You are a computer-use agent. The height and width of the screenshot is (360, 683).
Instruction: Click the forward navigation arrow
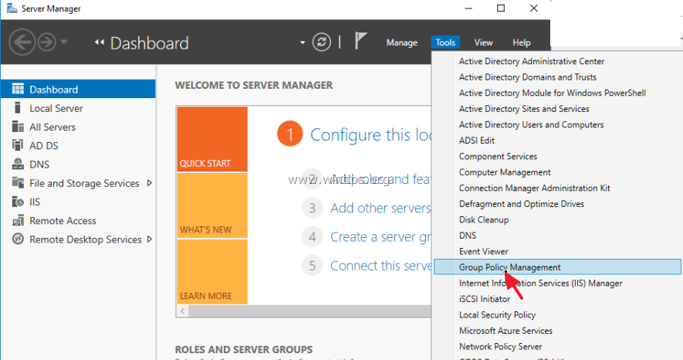coord(46,42)
